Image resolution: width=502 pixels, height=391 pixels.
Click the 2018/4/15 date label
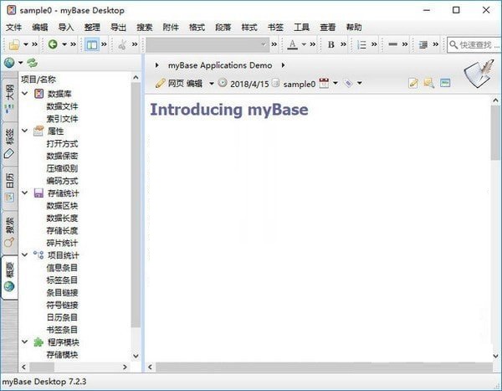pos(249,84)
